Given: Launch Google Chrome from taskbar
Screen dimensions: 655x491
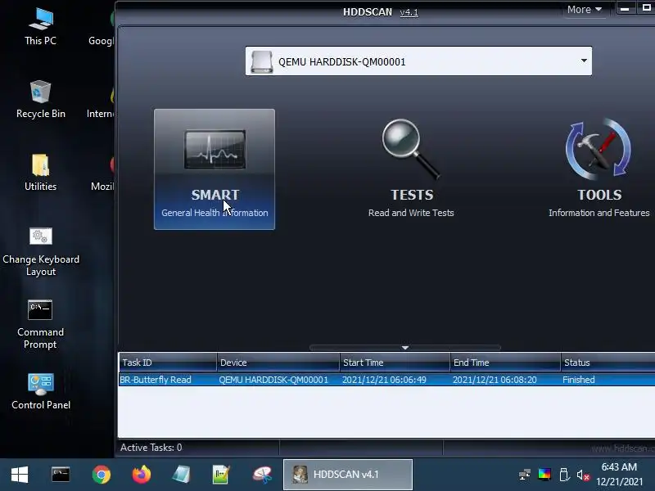Looking at the screenshot, I should point(101,475).
